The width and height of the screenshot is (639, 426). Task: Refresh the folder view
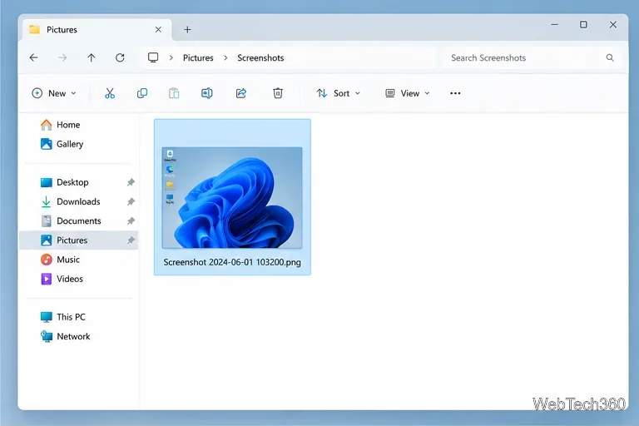[x=120, y=58]
